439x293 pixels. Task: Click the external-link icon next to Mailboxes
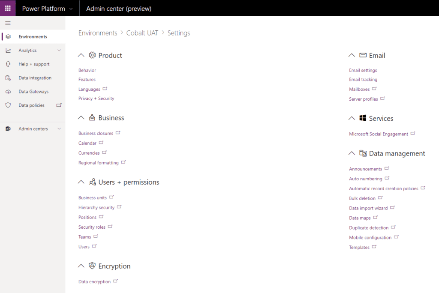point(374,89)
